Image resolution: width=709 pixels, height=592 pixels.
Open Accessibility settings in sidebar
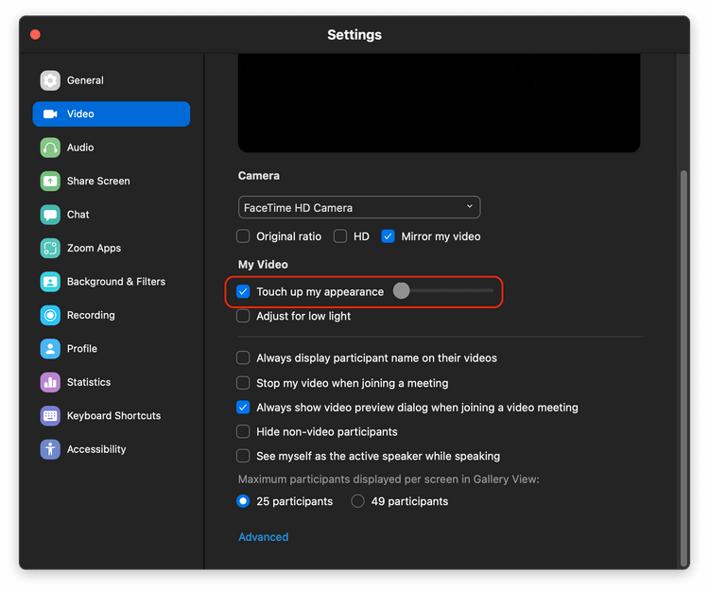pos(95,449)
